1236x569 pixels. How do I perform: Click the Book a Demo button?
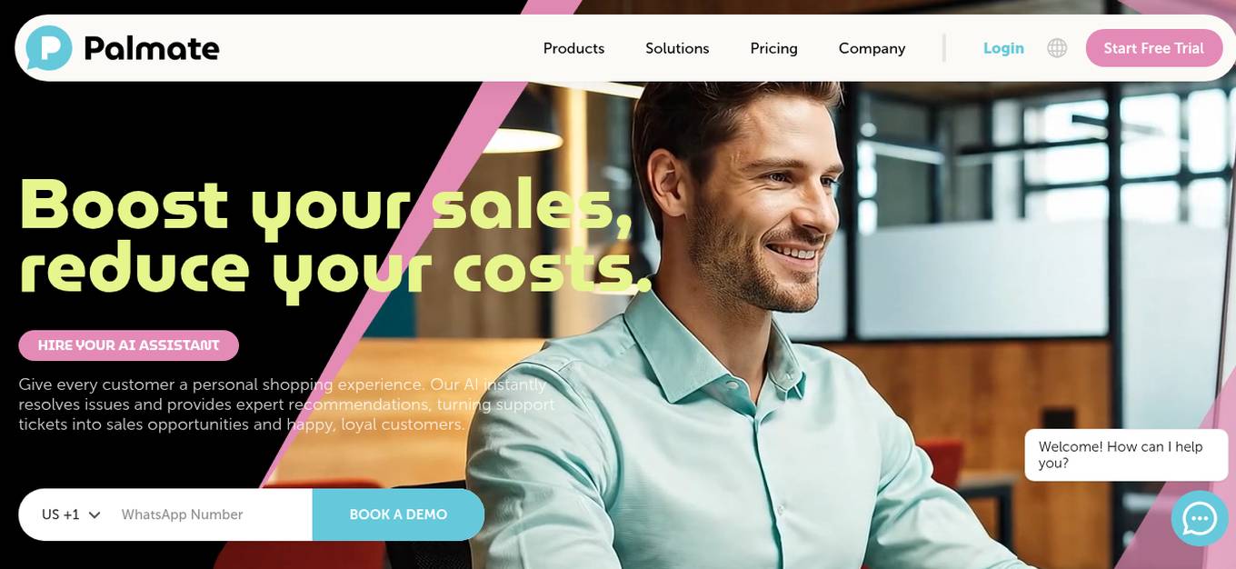pyautogui.click(x=398, y=514)
